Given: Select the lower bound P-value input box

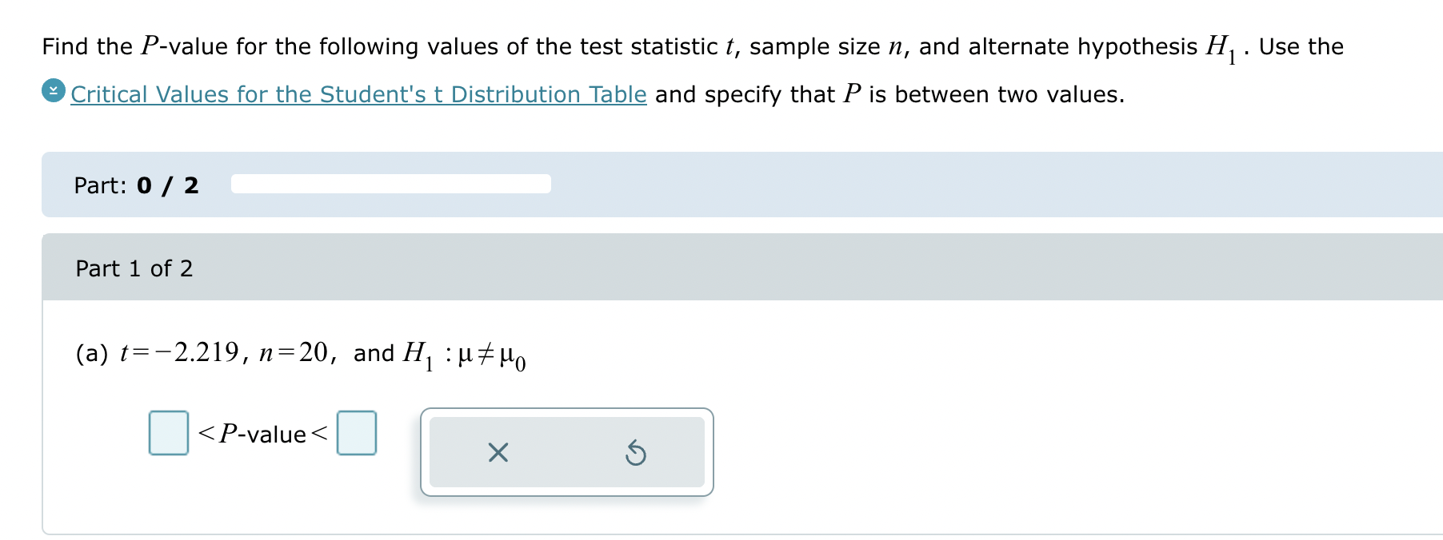Looking at the screenshot, I should [169, 433].
